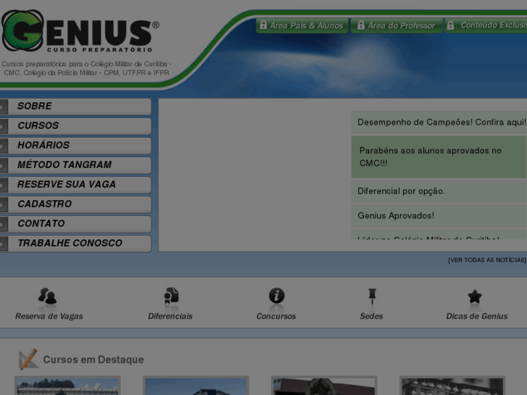Click bullet icon beside CADASTRO
This screenshot has height=395, width=527.
tap(3, 205)
